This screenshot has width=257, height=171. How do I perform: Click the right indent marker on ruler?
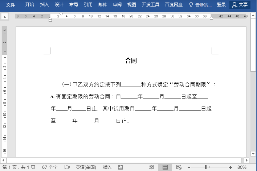coord(211,18)
